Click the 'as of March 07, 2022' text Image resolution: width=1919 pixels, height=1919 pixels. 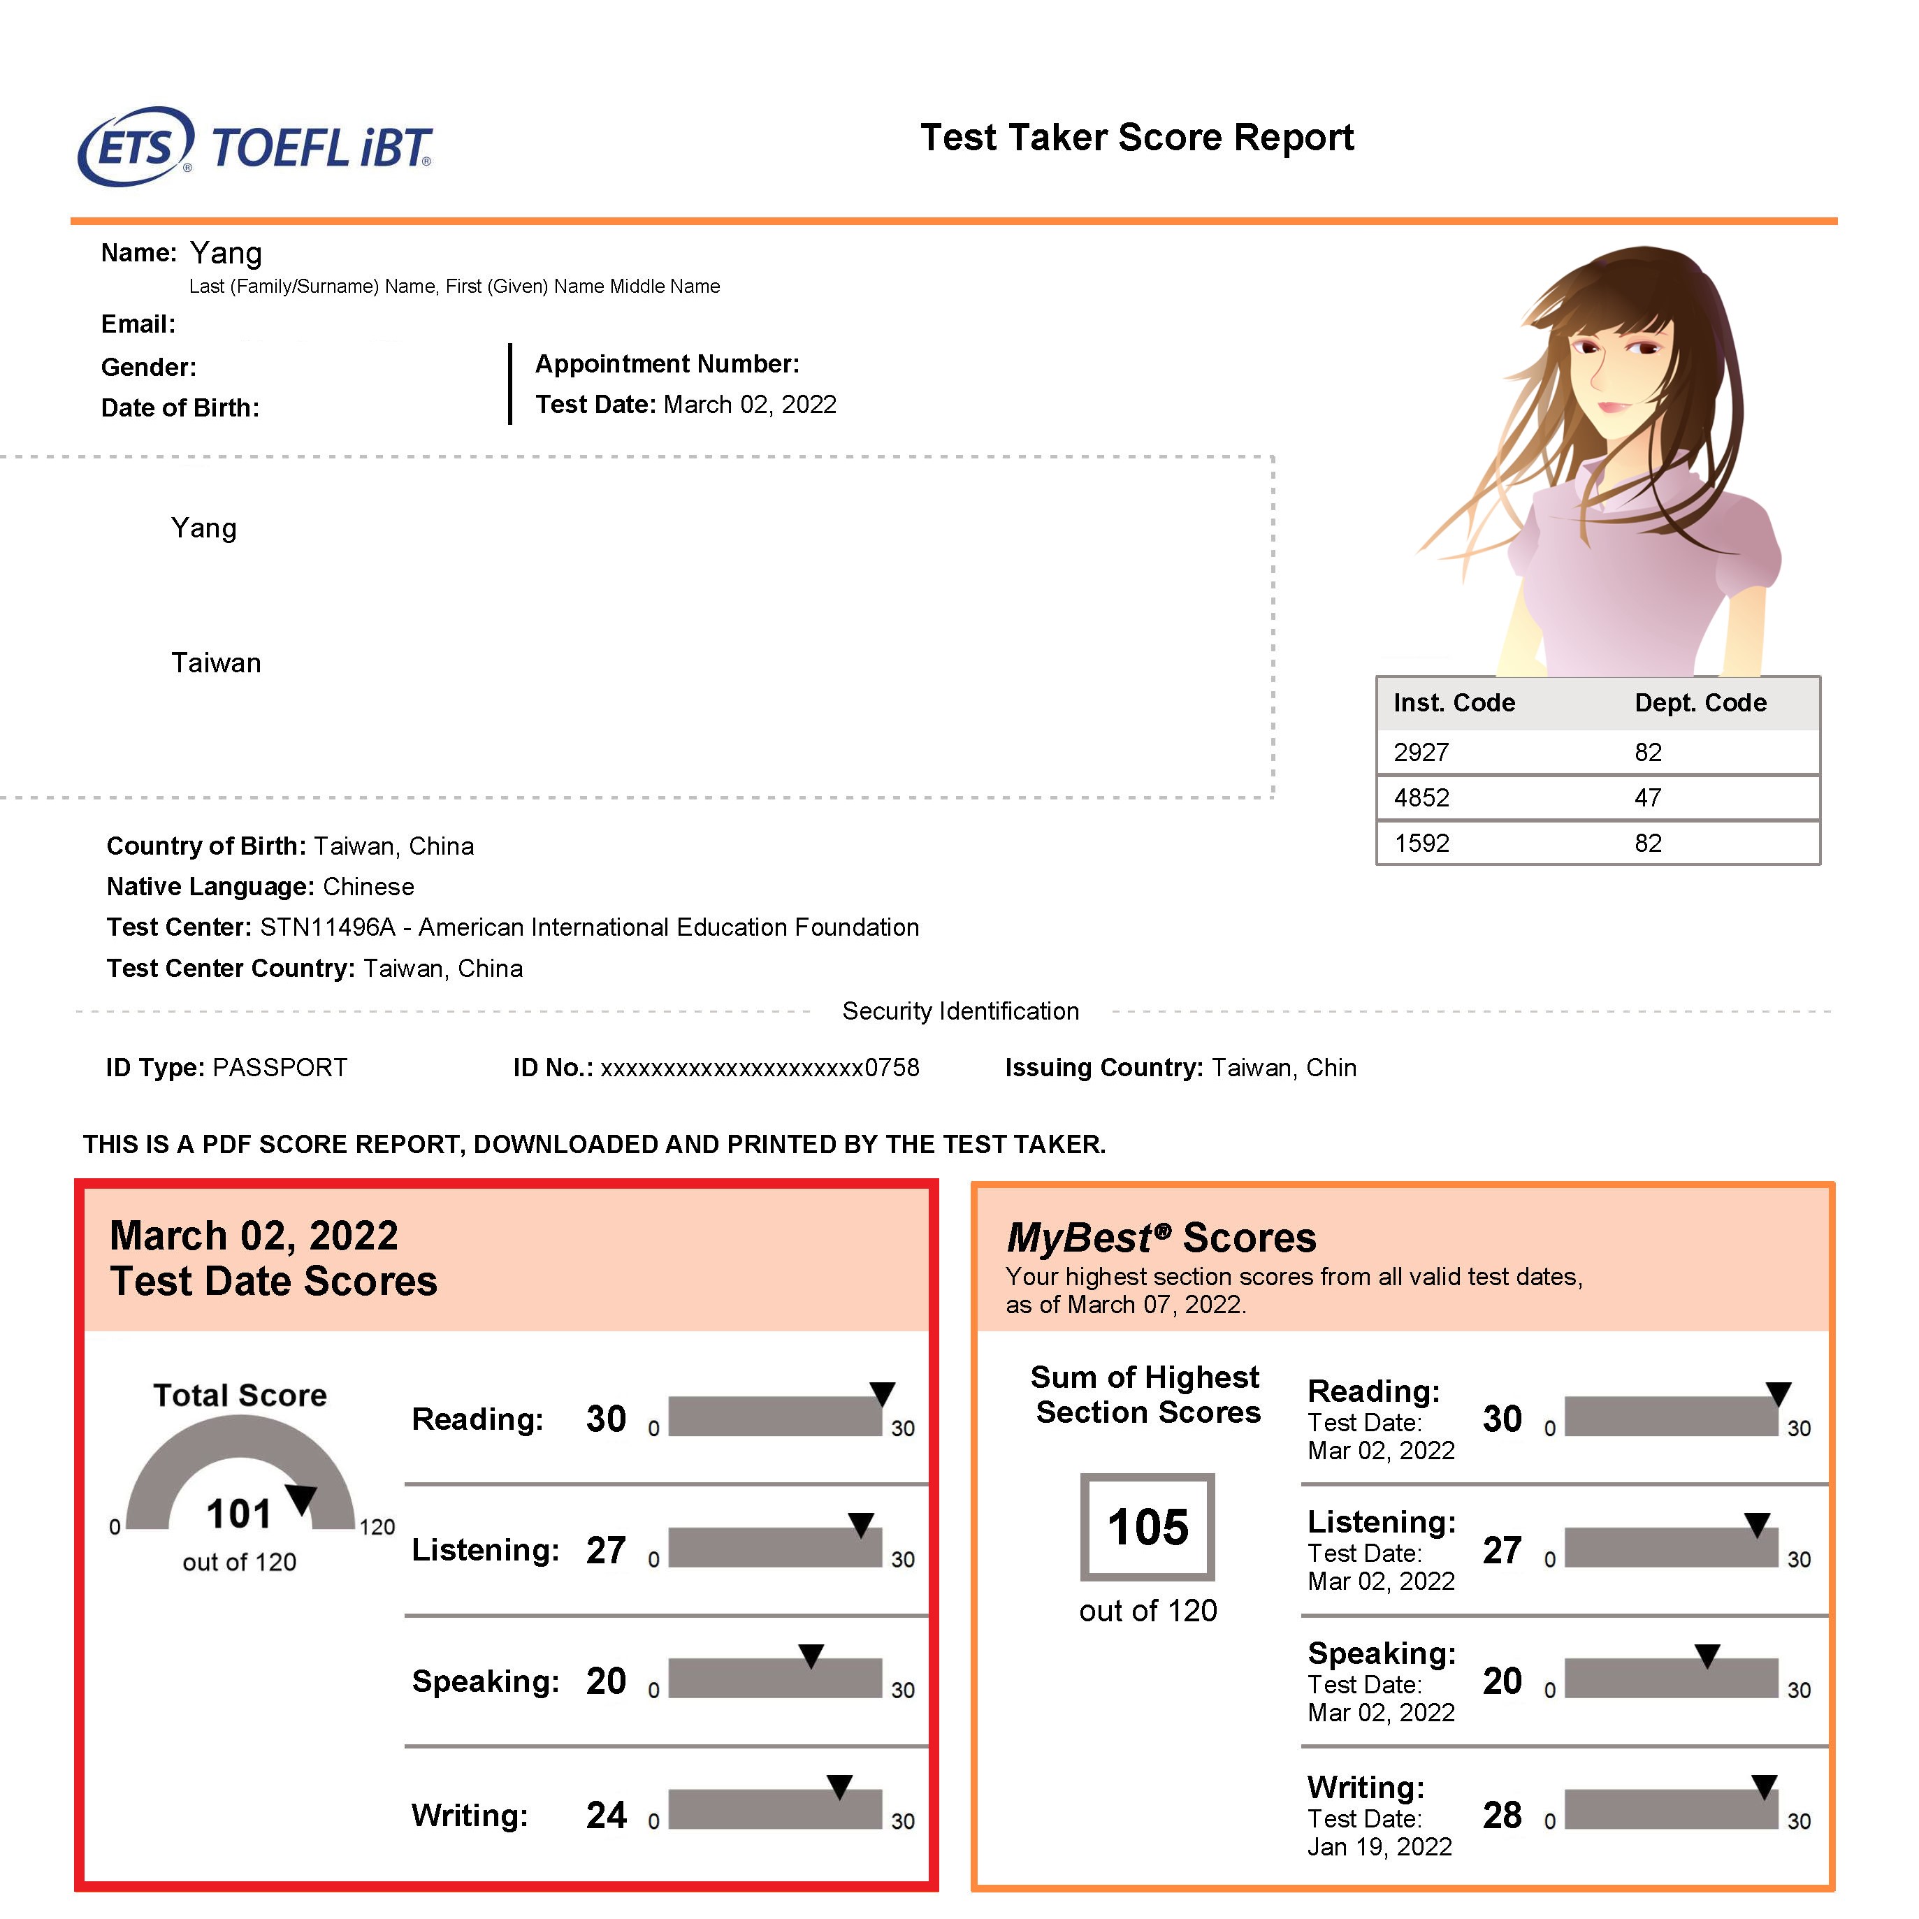tap(1127, 1304)
